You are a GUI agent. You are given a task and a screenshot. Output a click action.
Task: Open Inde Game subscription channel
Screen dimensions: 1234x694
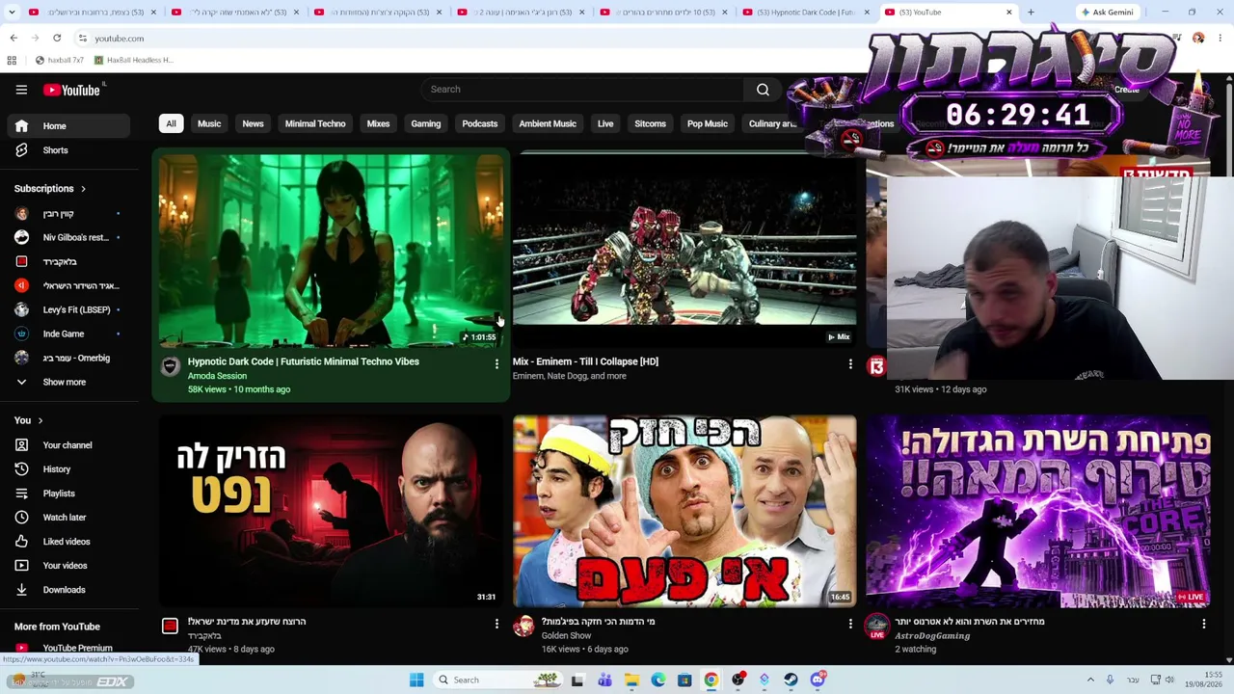[67, 334]
